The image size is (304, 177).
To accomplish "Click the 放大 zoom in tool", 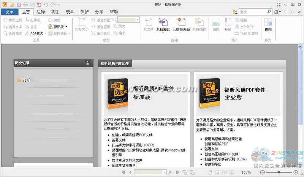I will tap(119, 26).
